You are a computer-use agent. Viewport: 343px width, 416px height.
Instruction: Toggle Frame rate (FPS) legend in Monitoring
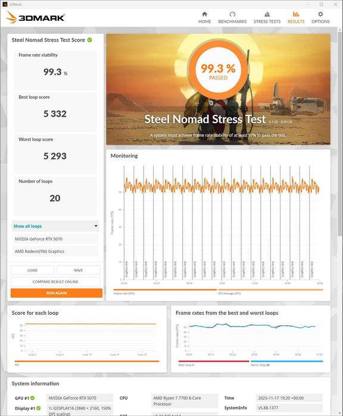point(165,291)
